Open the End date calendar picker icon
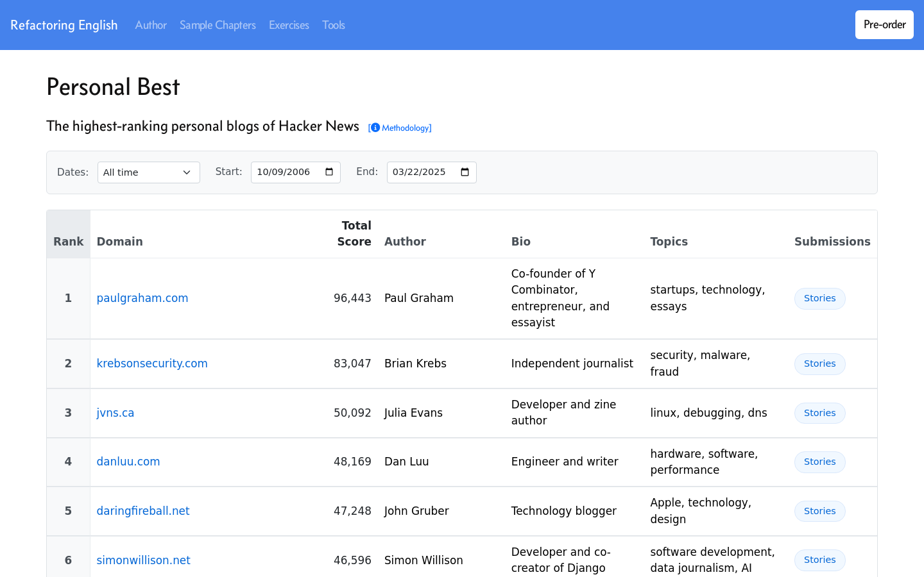 465,172
